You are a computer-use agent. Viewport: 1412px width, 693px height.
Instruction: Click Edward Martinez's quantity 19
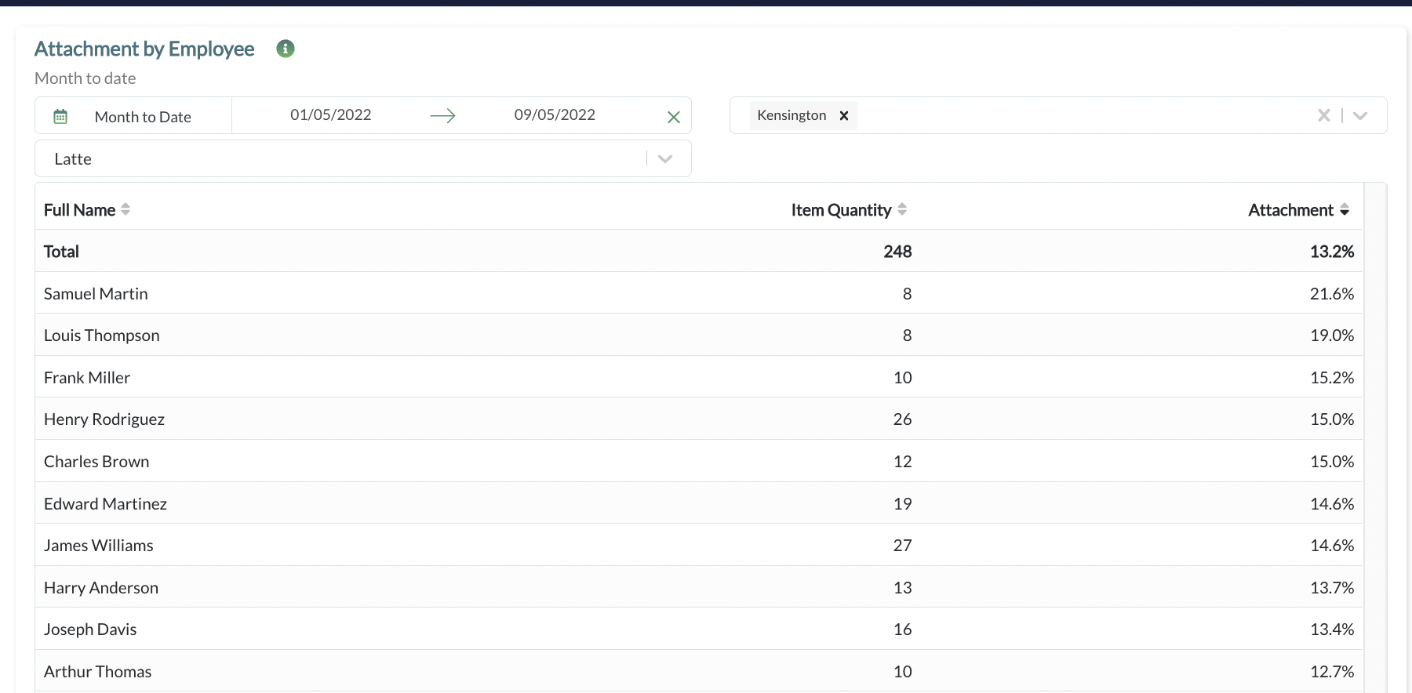click(x=902, y=503)
